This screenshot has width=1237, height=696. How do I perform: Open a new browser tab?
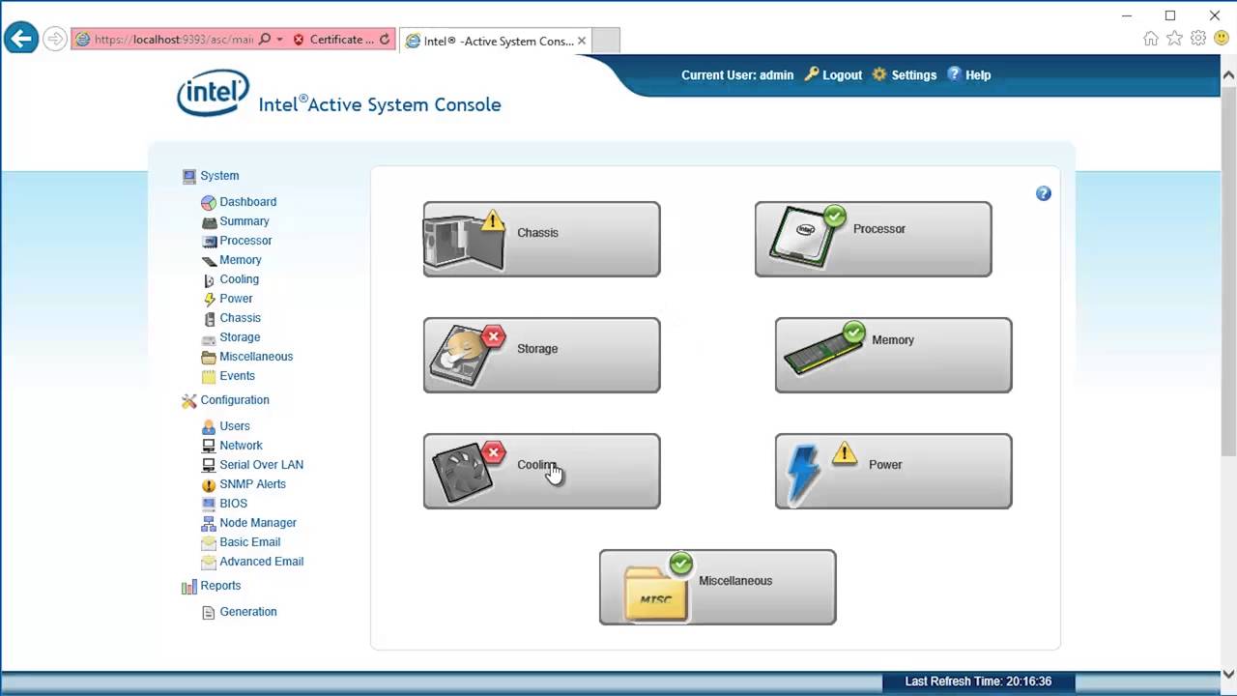coord(605,41)
